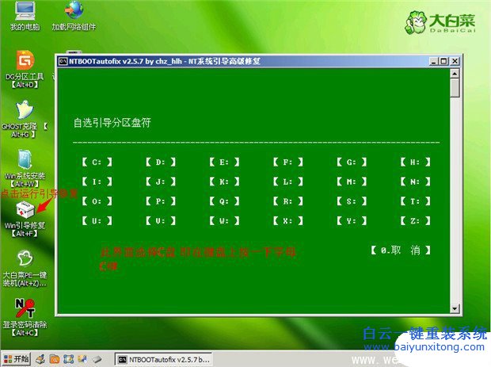491x367 pixels.
Task: Choose drive 【 V: 】 option
Action: (161, 221)
